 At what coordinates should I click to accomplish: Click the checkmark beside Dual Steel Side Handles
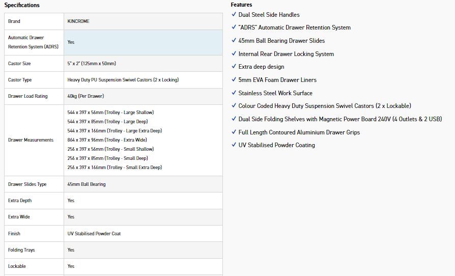[234, 15]
